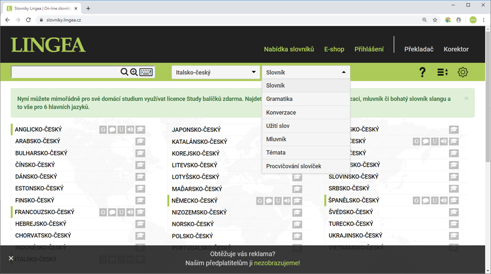Click speaker icon for Německo-český
The height and width of the screenshot is (274, 491).
(x=287, y=201)
